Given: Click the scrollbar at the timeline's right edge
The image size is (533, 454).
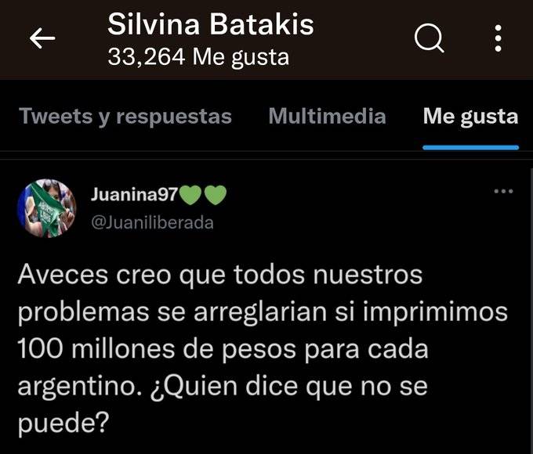Looking at the screenshot, I should 531,311.
